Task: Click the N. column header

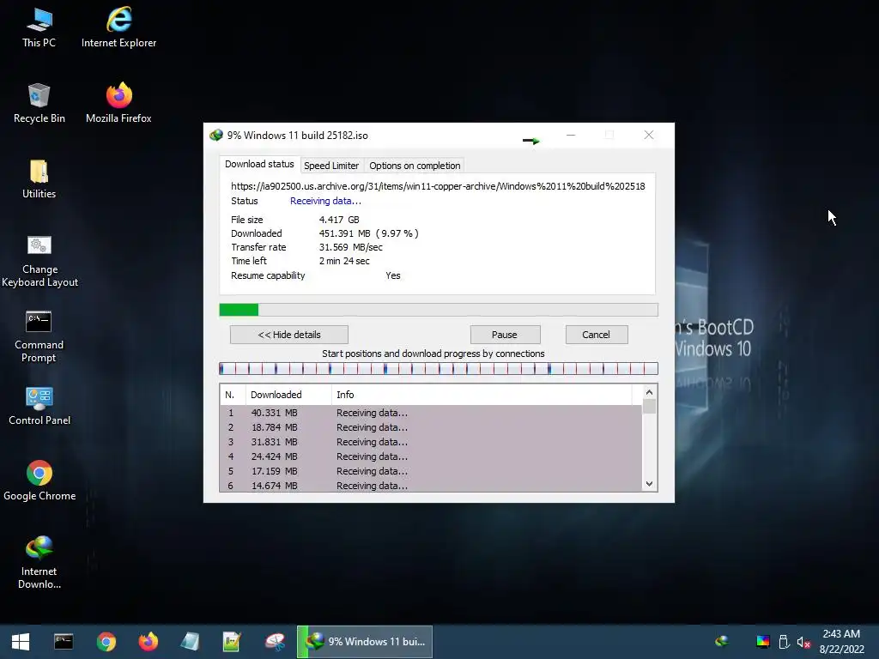Action: [x=233, y=395]
